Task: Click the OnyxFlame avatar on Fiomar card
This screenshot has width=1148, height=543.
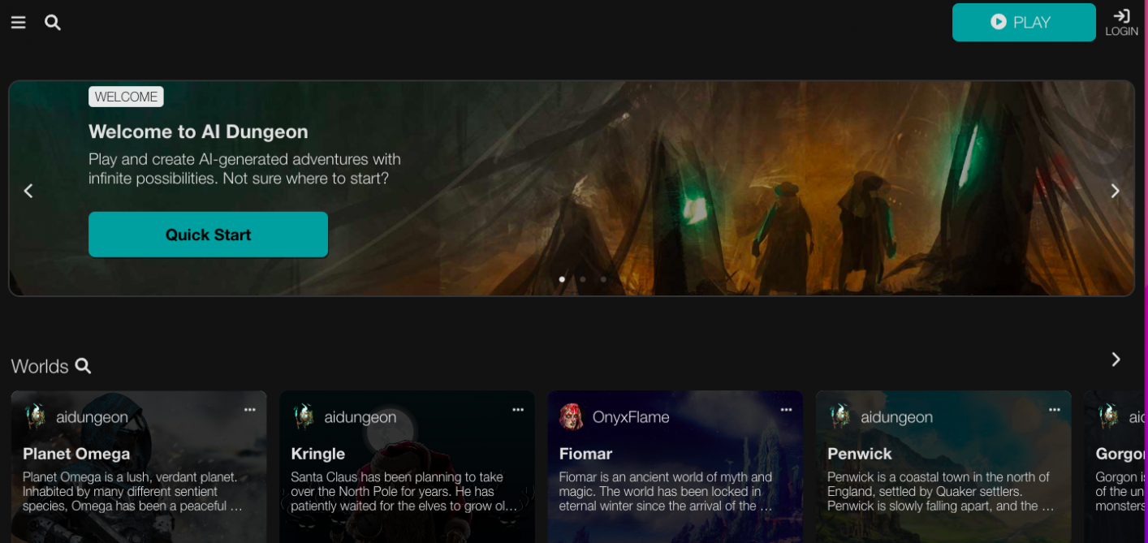Action: pos(572,416)
